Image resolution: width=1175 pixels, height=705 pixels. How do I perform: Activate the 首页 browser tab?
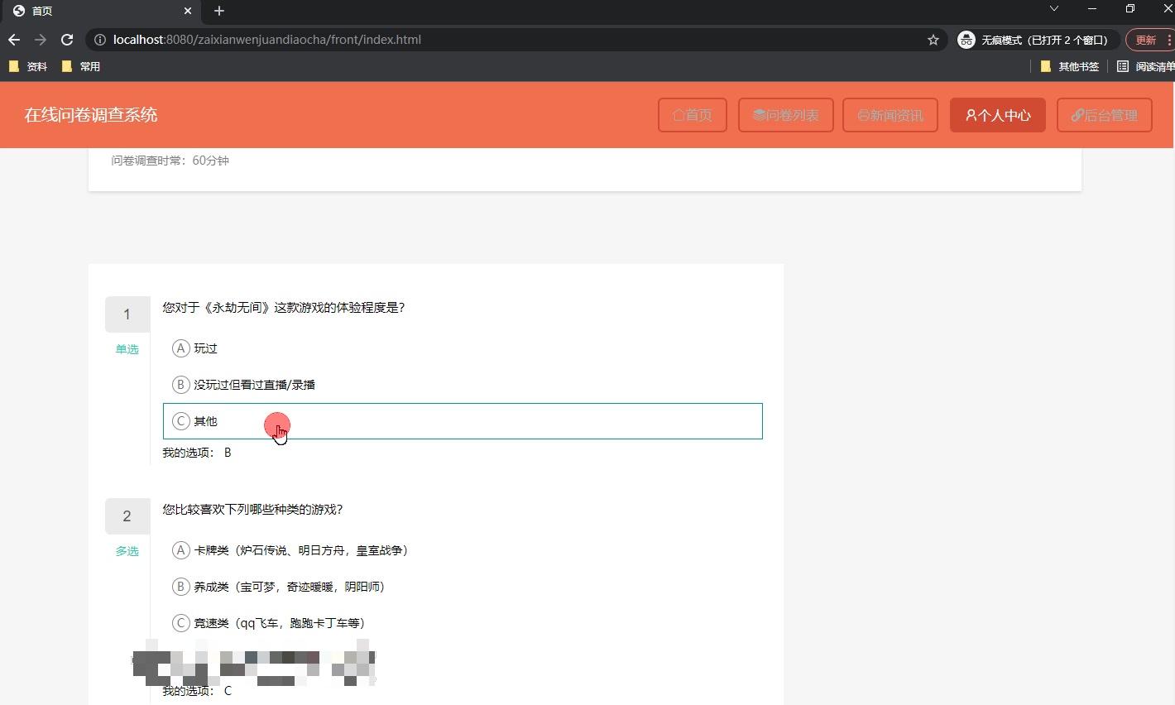(99, 11)
